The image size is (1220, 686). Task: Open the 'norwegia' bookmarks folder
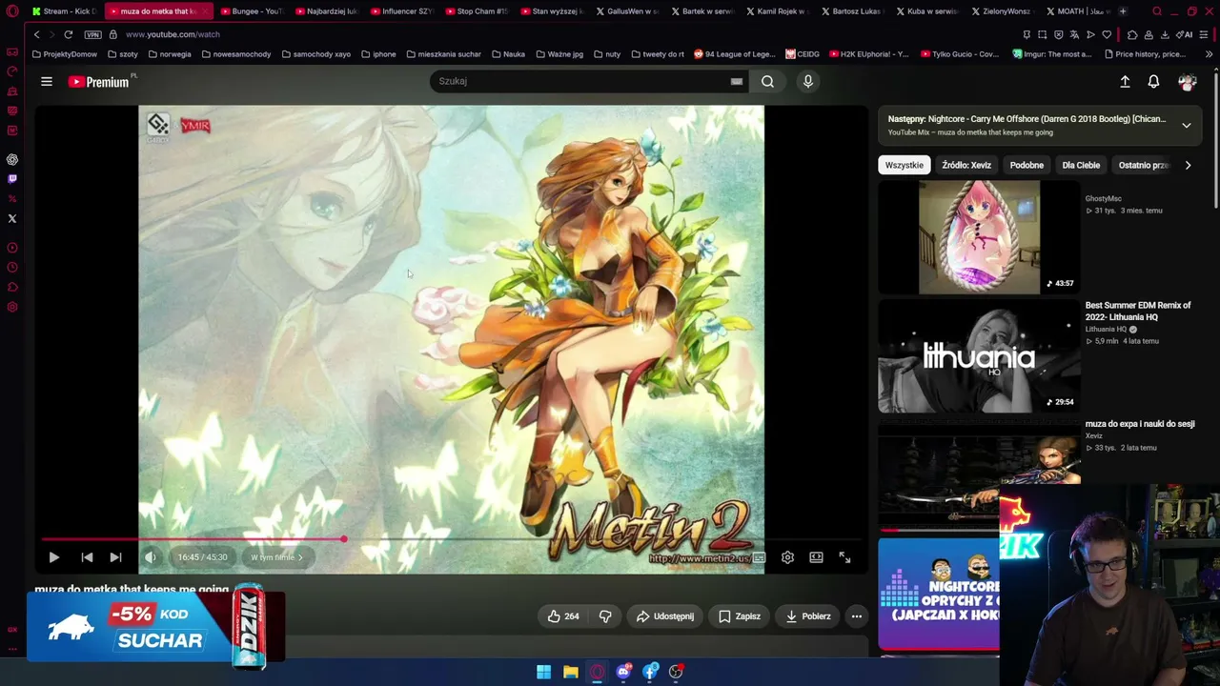point(170,54)
